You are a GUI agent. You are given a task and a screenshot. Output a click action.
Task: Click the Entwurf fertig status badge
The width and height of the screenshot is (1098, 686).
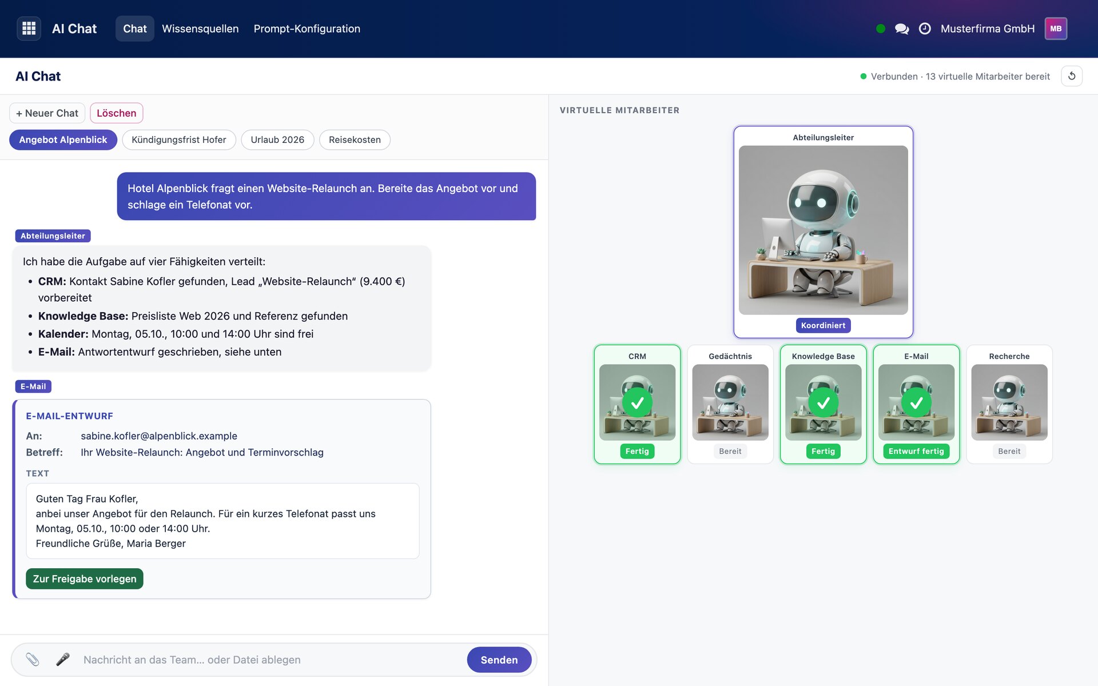click(916, 451)
